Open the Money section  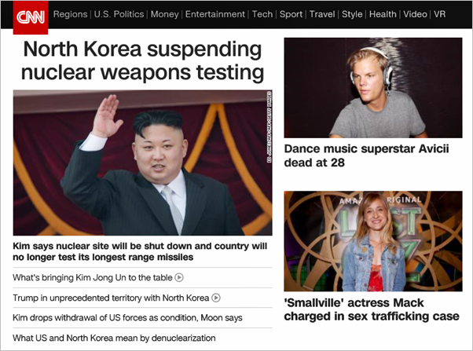pyautogui.click(x=165, y=14)
